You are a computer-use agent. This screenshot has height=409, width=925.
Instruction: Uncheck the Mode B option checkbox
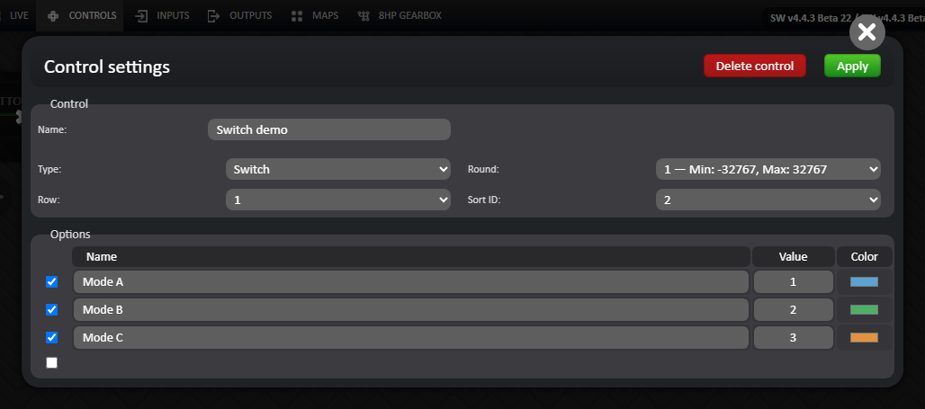(52, 309)
